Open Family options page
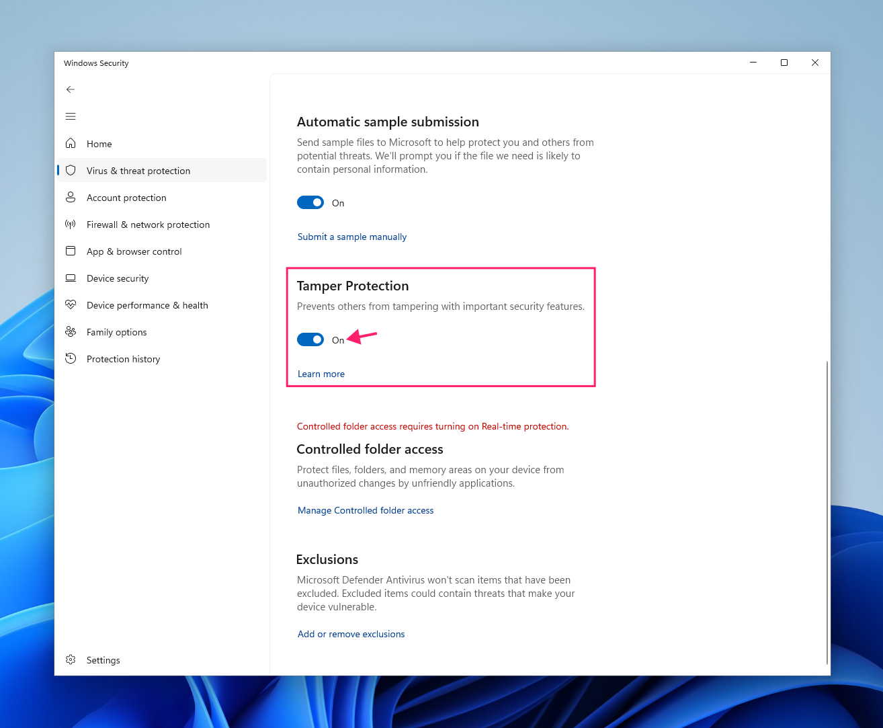Image resolution: width=883 pixels, height=728 pixels. click(x=162, y=331)
